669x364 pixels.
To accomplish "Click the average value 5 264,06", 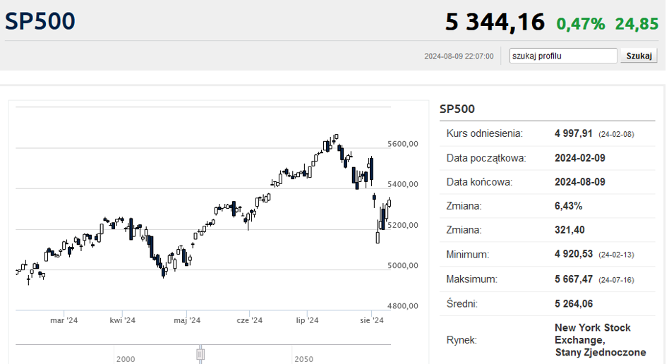I will click(x=574, y=304).
